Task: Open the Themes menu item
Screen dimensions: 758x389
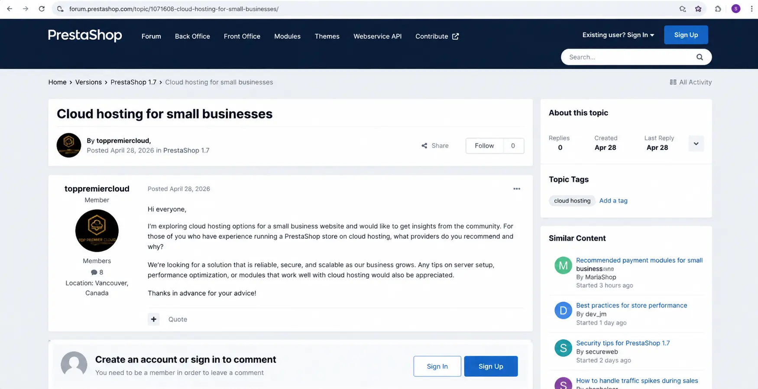Action: click(x=327, y=36)
